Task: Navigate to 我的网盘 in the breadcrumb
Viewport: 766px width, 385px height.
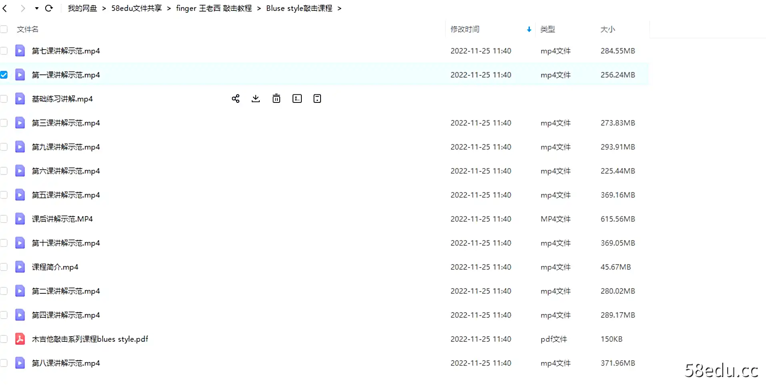Action: 82,8
